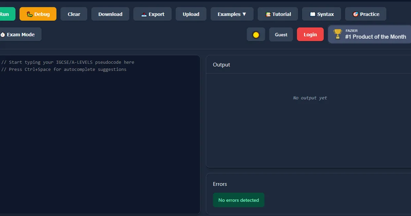Click the target icon for Practice
The width and height of the screenshot is (411, 216).
tap(355, 14)
